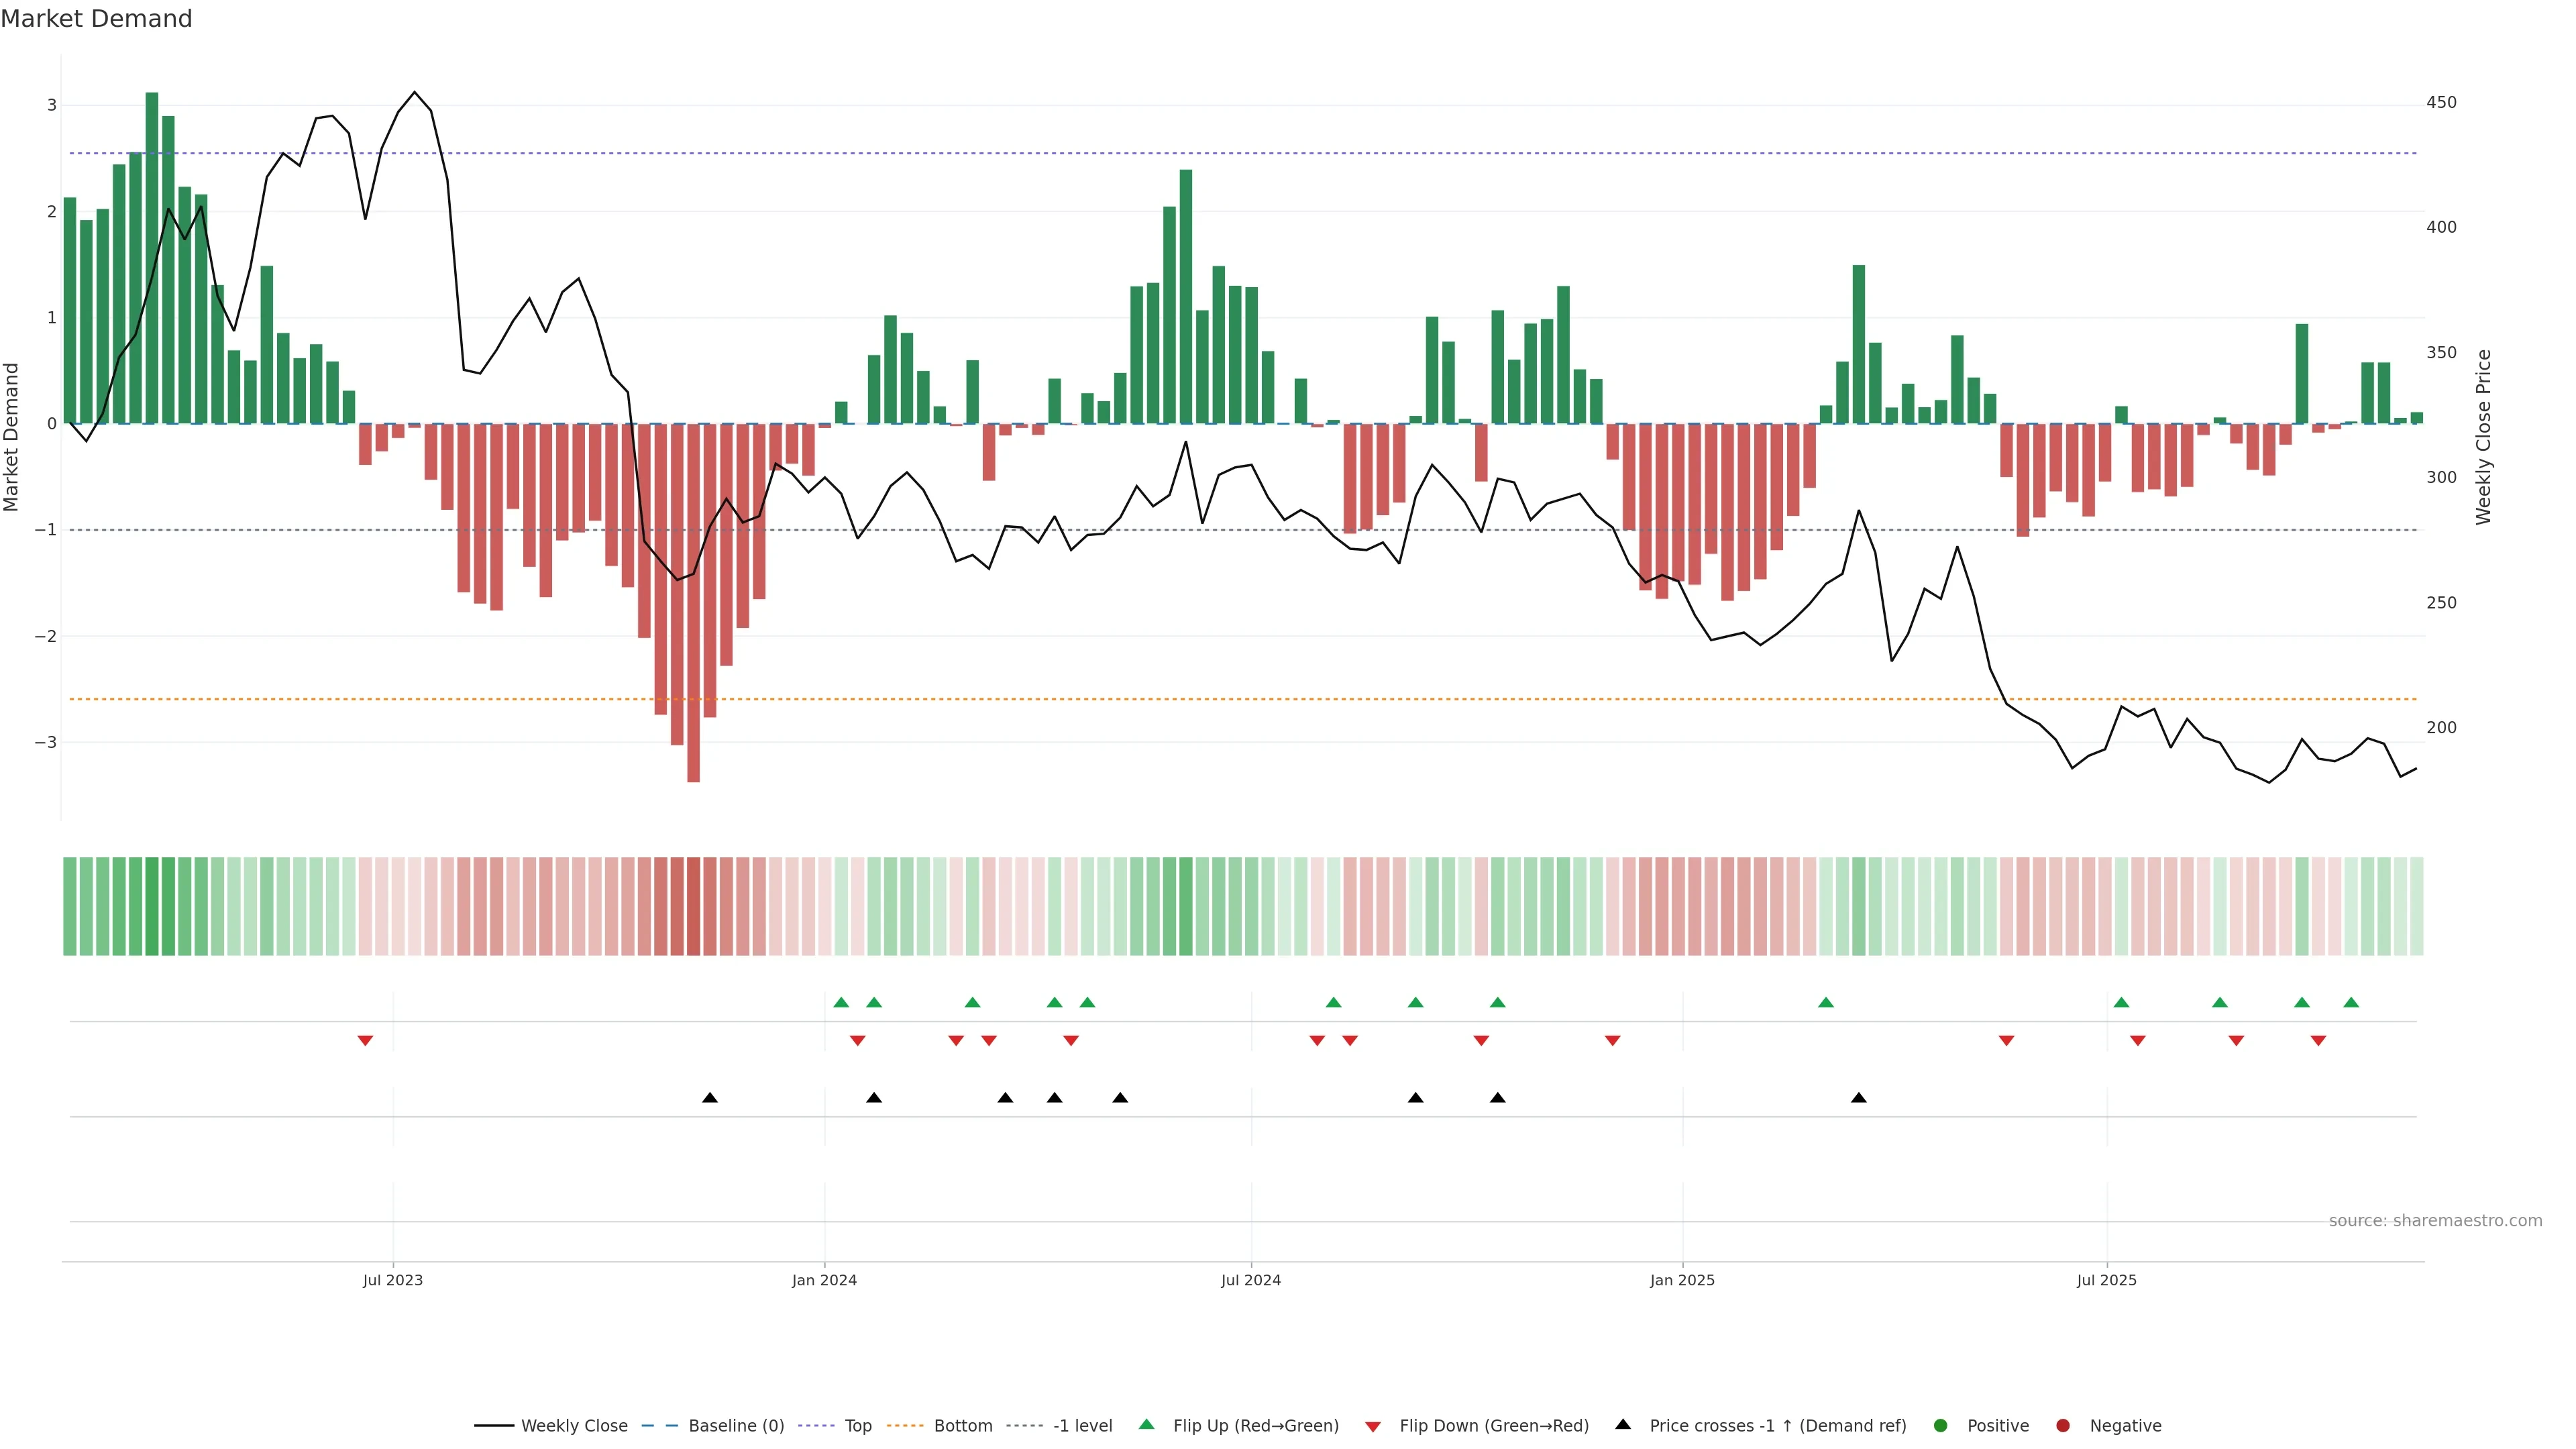Click red Flip Down triangle legend icon
This screenshot has height=1449, width=2576.
pyautogui.click(x=1373, y=1426)
